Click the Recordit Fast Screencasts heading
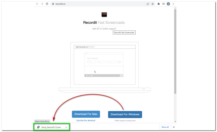 tap(104, 23)
